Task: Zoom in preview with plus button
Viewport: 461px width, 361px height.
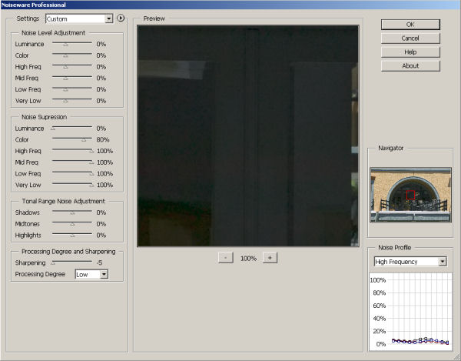Action: point(270,258)
